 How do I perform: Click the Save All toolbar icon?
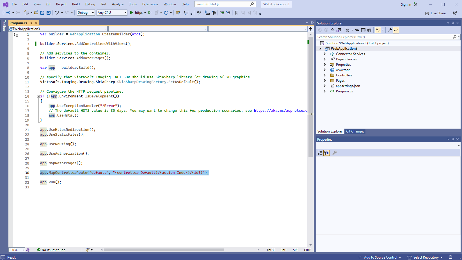[x=48, y=13]
